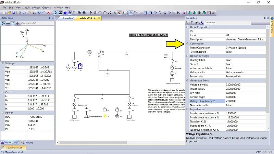
Task: Save the circuit with the floppy icon
Action: pos(14,13)
